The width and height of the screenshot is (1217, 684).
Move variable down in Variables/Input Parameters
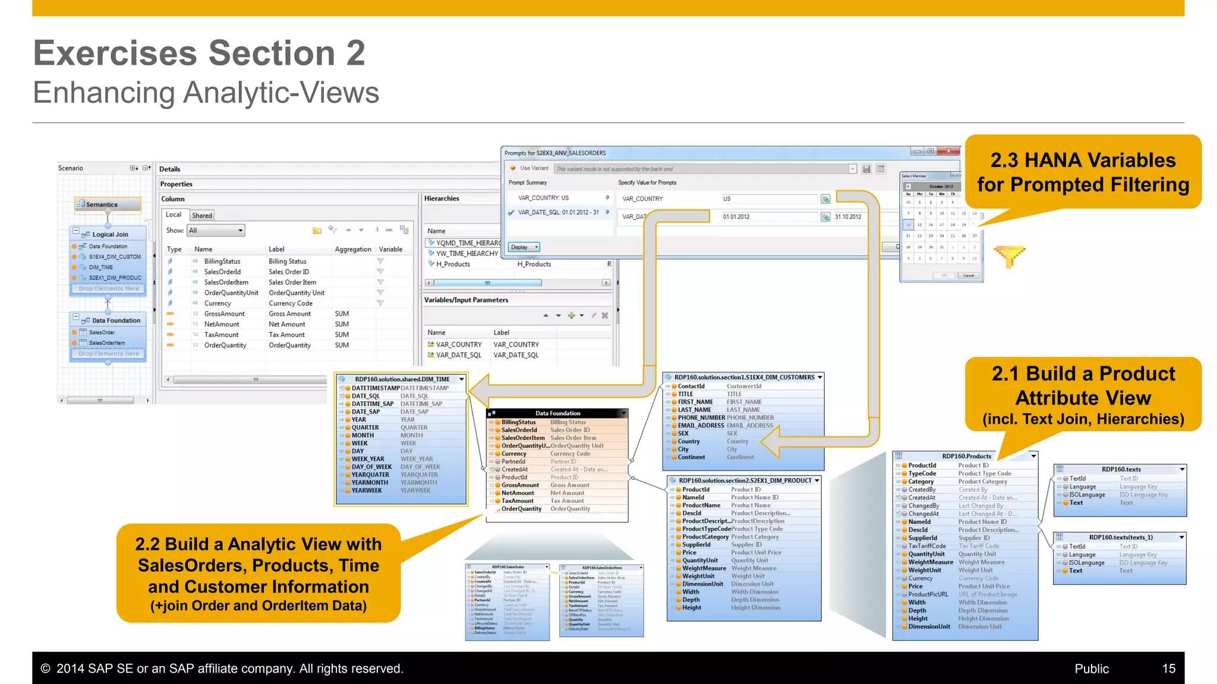pos(558,315)
